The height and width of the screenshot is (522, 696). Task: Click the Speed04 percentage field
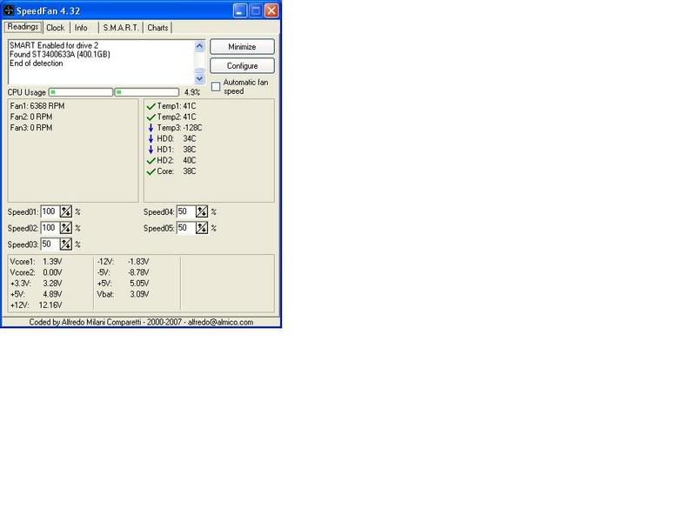coord(186,211)
